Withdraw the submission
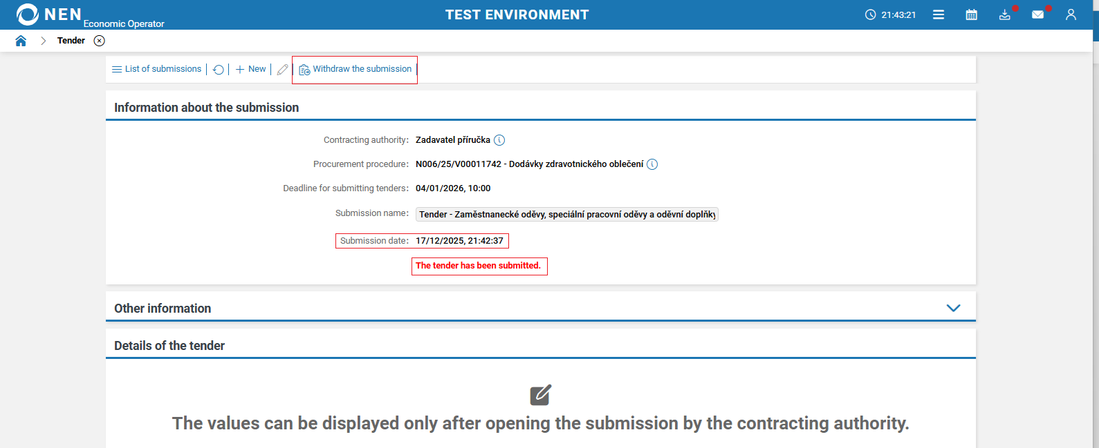 pos(355,69)
